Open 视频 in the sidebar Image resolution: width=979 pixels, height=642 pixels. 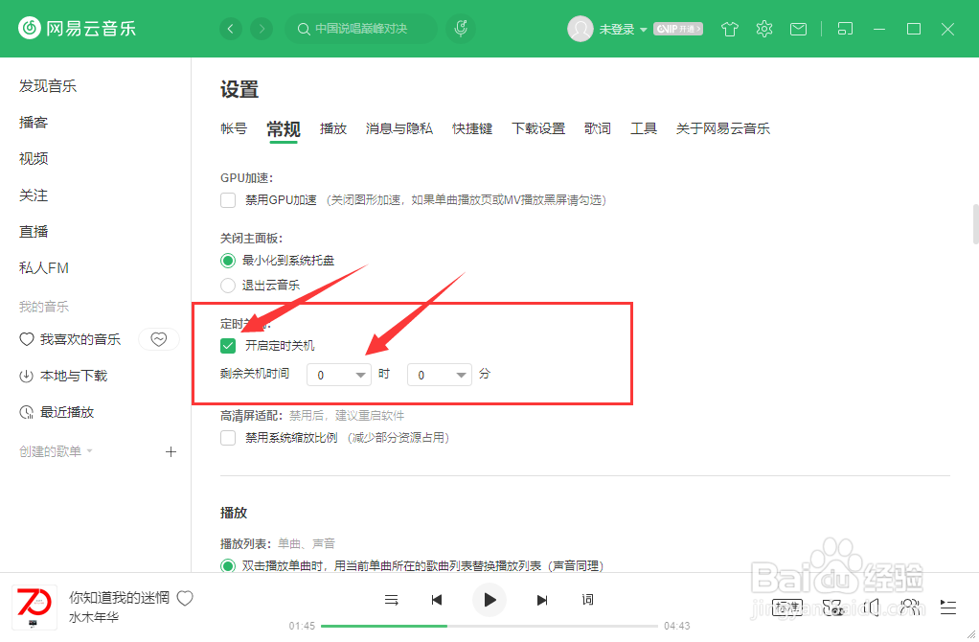pos(34,159)
